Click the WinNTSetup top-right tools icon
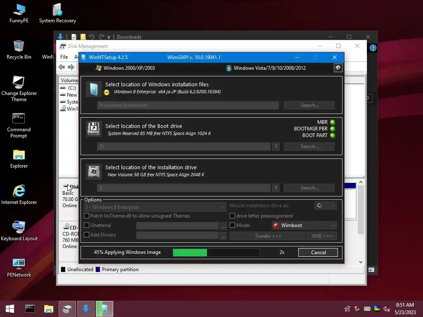423x317 pixels. tap(338, 68)
